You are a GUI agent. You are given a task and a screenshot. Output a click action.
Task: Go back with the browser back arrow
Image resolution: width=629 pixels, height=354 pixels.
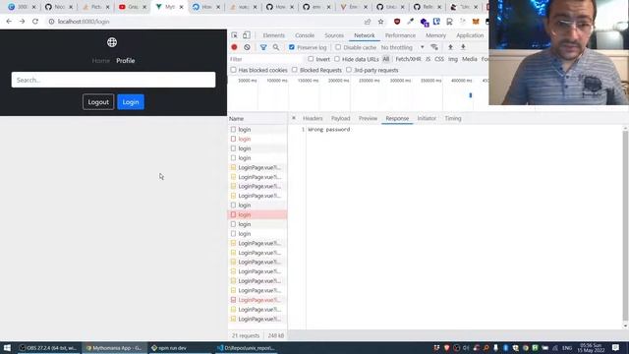pos(9,22)
